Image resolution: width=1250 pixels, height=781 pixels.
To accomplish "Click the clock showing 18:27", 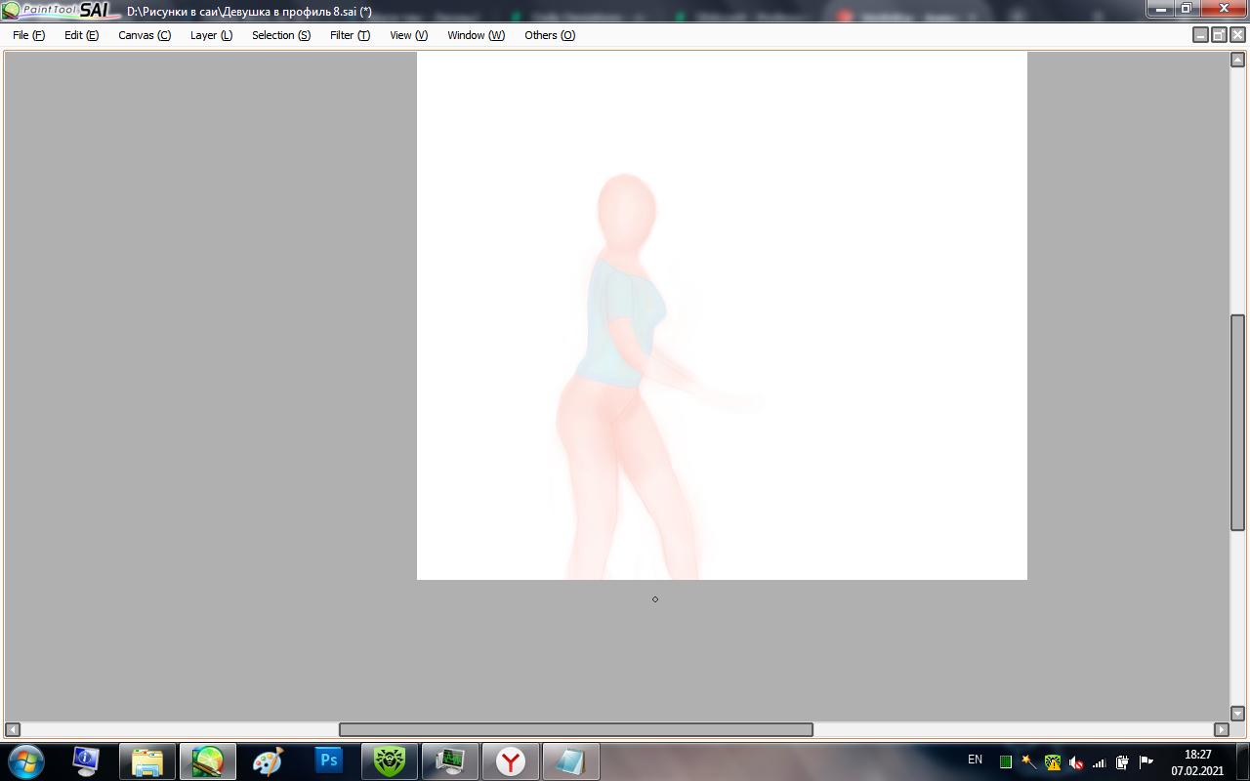I will pos(1197,755).
